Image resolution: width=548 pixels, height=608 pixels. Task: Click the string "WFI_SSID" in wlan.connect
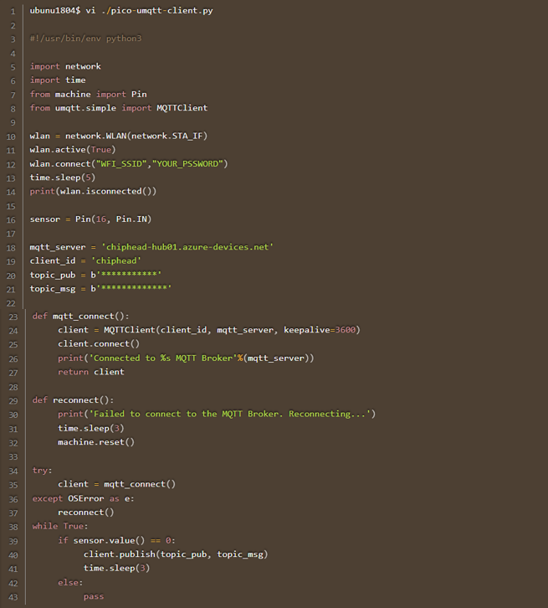coord(121,163)
